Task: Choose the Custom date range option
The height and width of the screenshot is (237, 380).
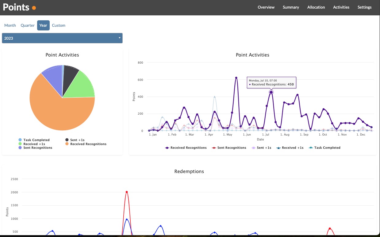Action: [59, 26]
